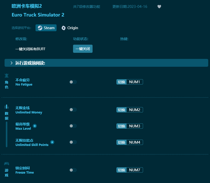Click the NUM1 hotkey field
The image size is (210, 183).
click(135, 82)
